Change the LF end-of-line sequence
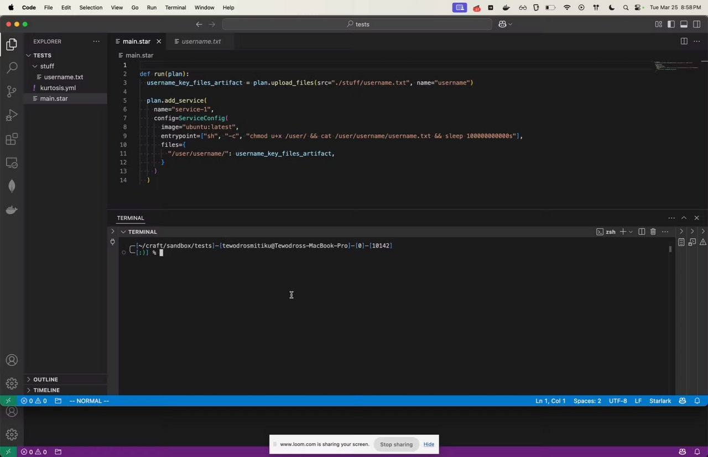This screenshot has height=457, width=708. click(638, 401)
